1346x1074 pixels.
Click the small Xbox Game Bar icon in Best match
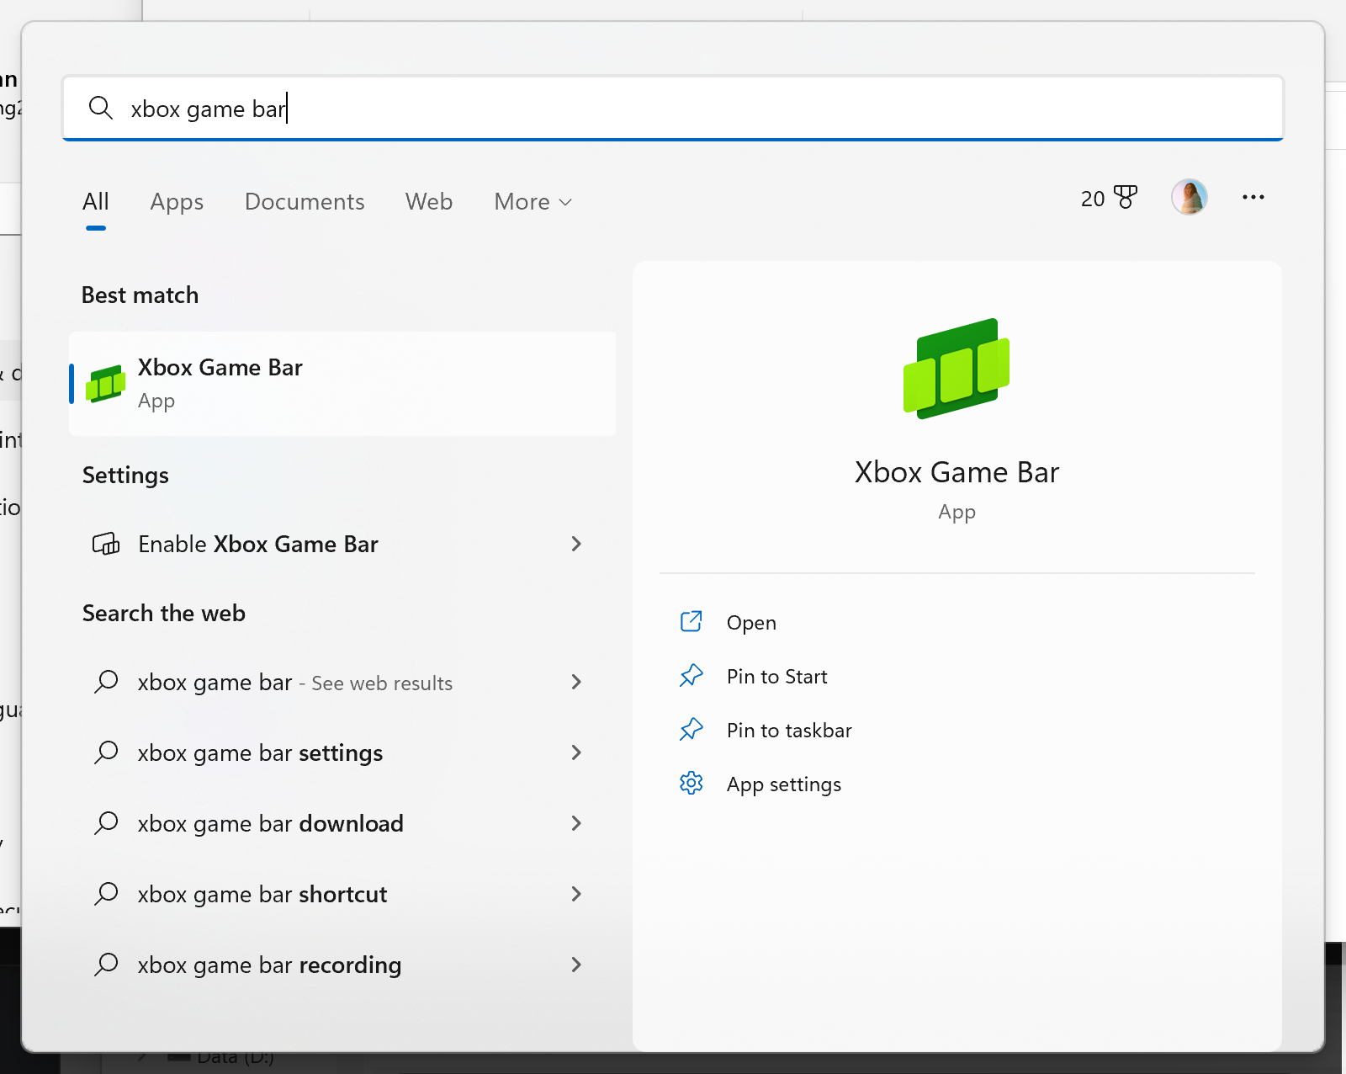106,384
